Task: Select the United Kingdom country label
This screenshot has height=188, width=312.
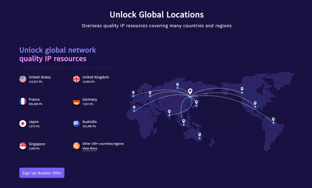Action: pos(96,77)
